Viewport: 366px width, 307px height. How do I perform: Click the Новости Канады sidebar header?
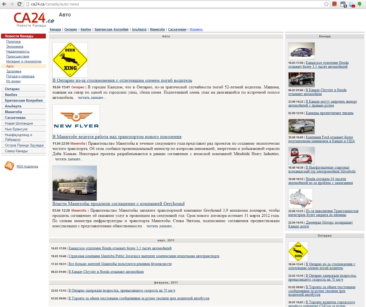click(x=23, y=36)
